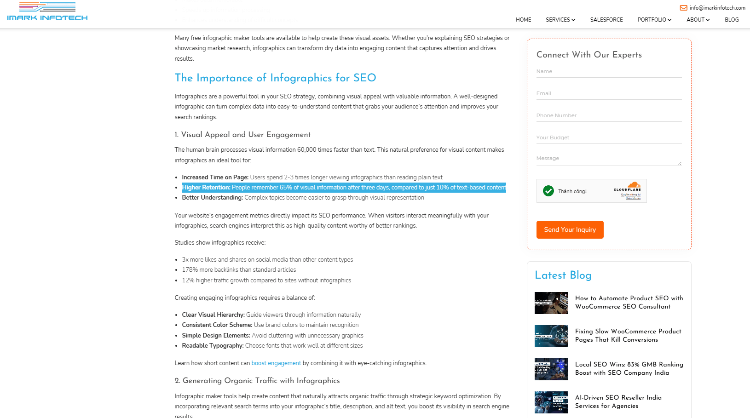Viewport: 750px width, 418px height.
Task: Open thumbnail of Local SEO Wins post
Action: click(x=551, y=369)
